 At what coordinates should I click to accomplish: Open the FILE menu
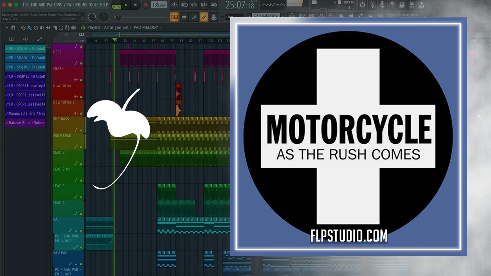(26, 5)
